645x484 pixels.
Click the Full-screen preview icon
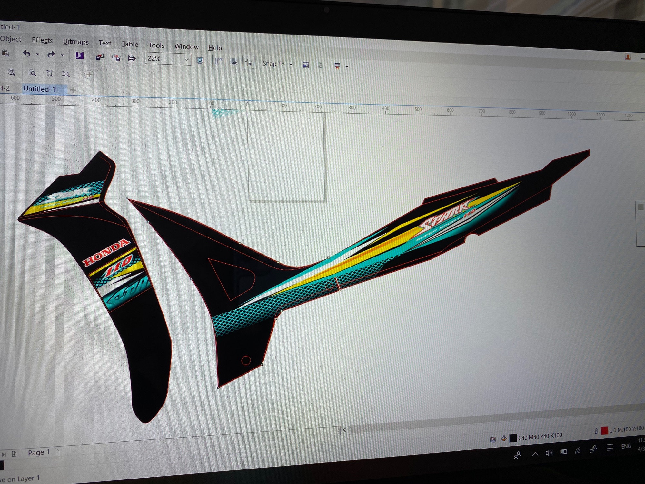200,60
